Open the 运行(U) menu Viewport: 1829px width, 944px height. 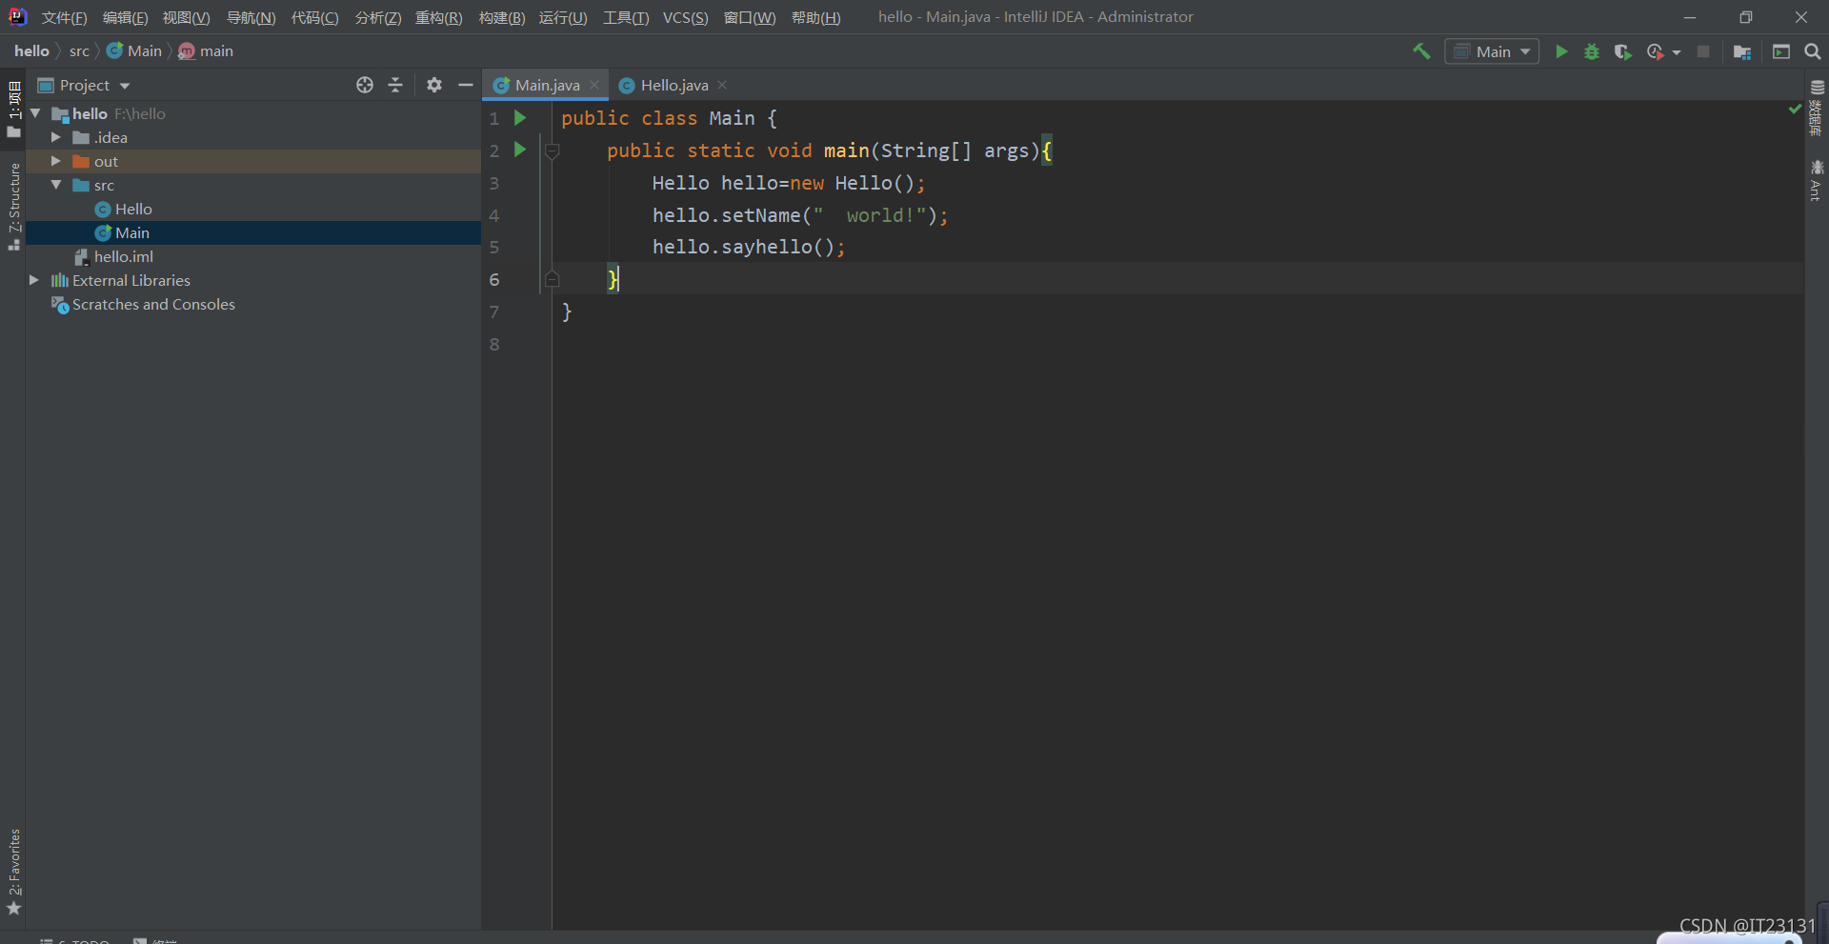pos(563,17)
